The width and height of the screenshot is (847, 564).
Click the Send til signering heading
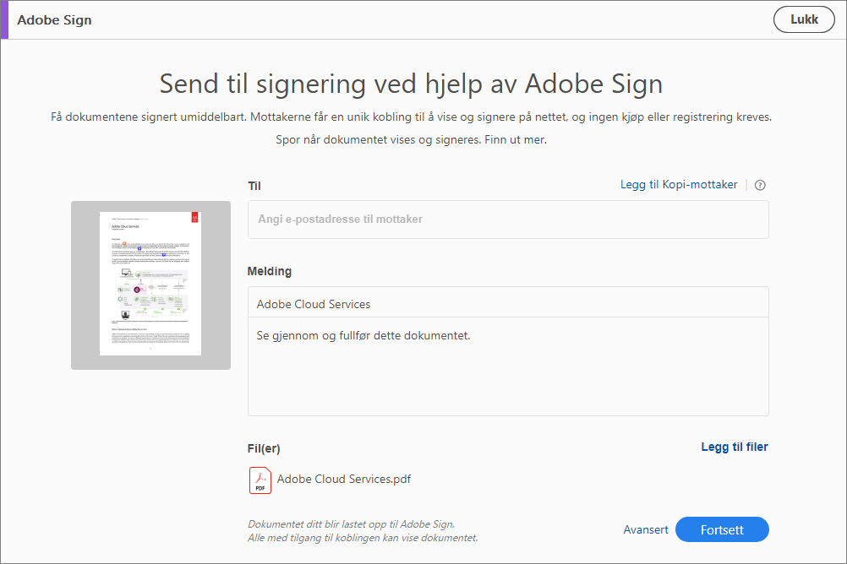[411, 84]
